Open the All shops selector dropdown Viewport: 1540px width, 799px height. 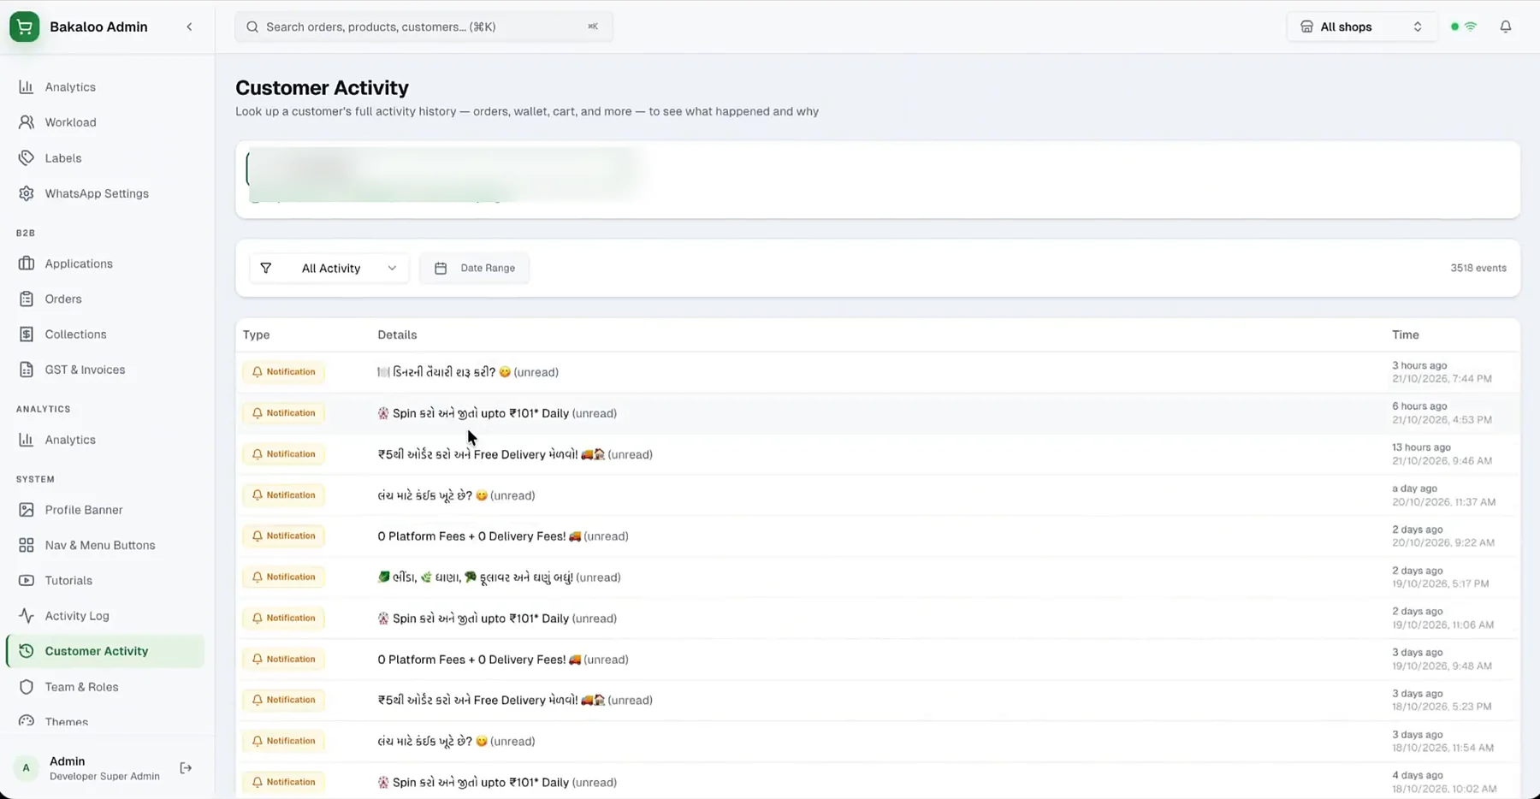pyautogui.click(x=1361, y=27)
